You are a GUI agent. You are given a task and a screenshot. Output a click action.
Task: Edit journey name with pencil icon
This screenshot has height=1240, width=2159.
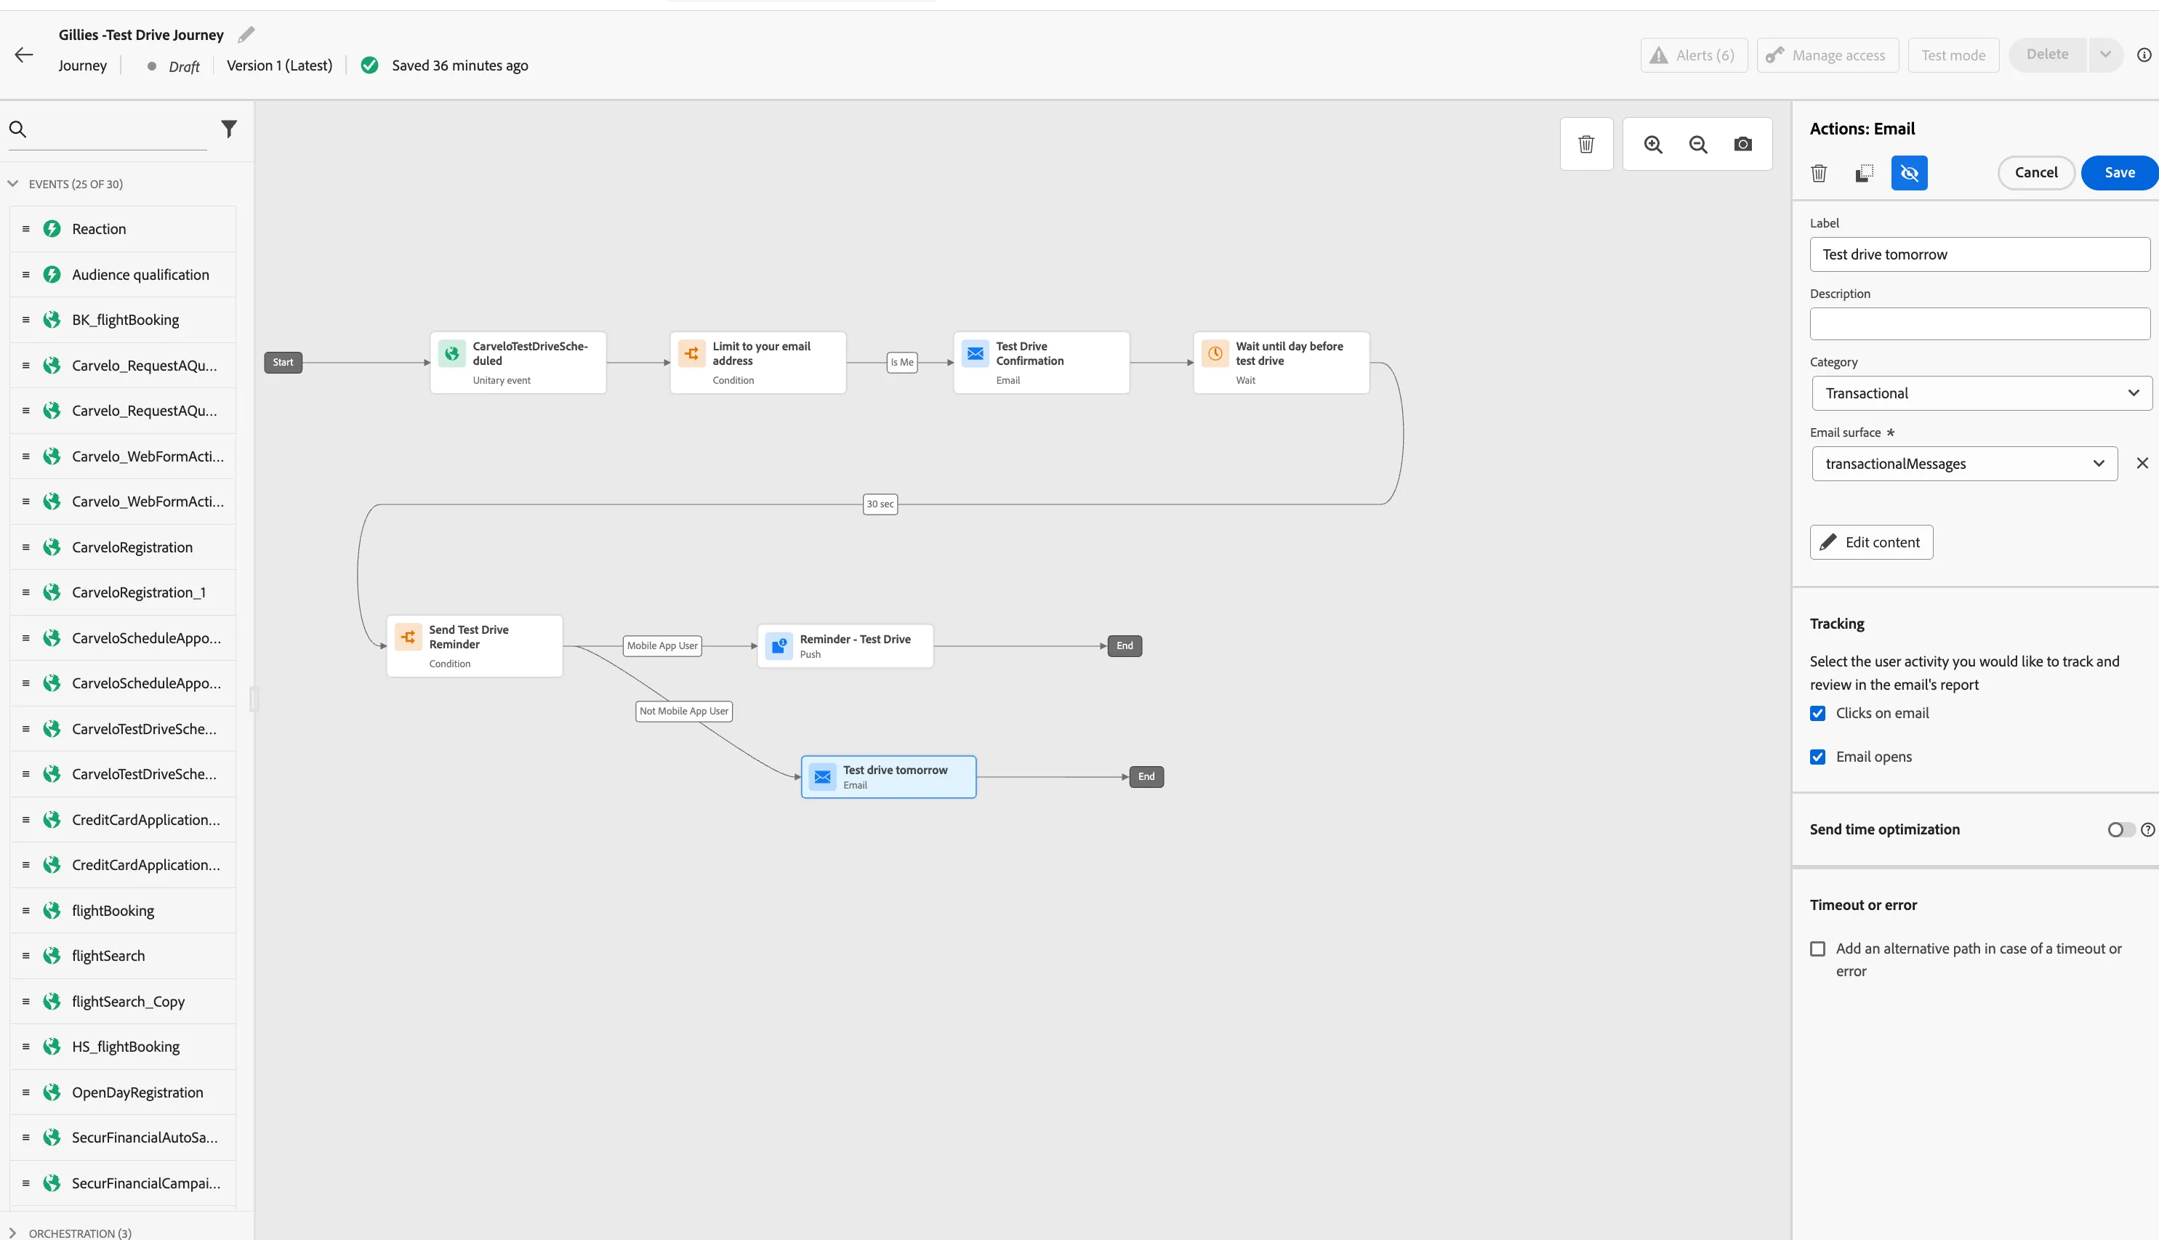(x=246, y=35)
